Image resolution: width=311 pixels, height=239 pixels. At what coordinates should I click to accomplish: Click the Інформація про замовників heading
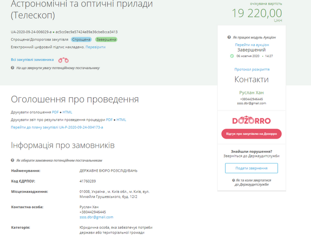pyautogui.click(x=63, y=145)
